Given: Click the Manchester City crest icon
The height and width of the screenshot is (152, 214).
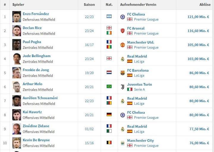Looking at the screenshot, I should coord(122,143).
